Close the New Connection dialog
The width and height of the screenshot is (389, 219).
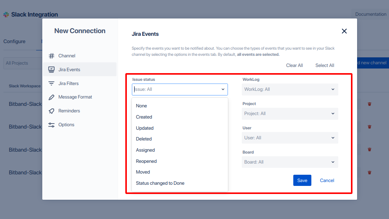pos(344,31)
